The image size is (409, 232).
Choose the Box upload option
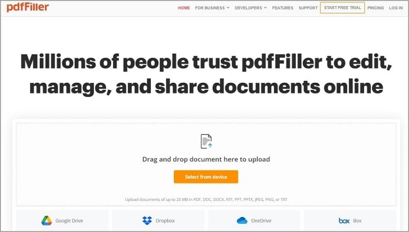point(350,221)
